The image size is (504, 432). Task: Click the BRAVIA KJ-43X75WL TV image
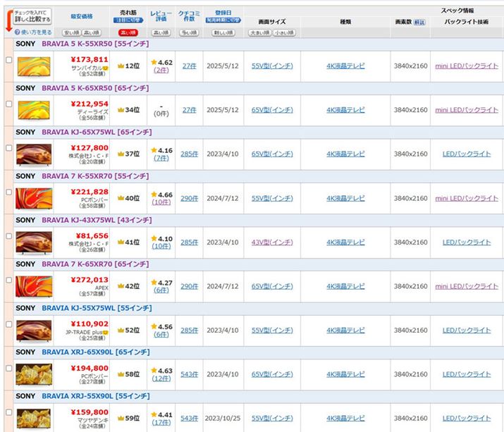[34, 242]
